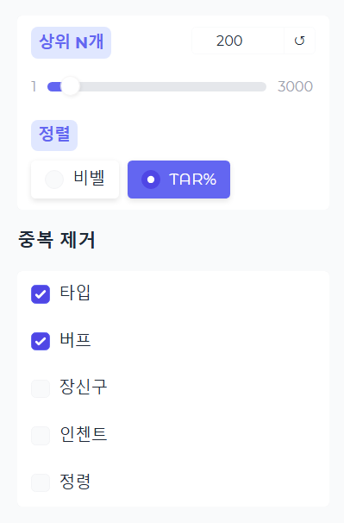The image size is (344, 523).
Task: Click the reset arrow icon beside 200
Action: [x=299, y=41]
